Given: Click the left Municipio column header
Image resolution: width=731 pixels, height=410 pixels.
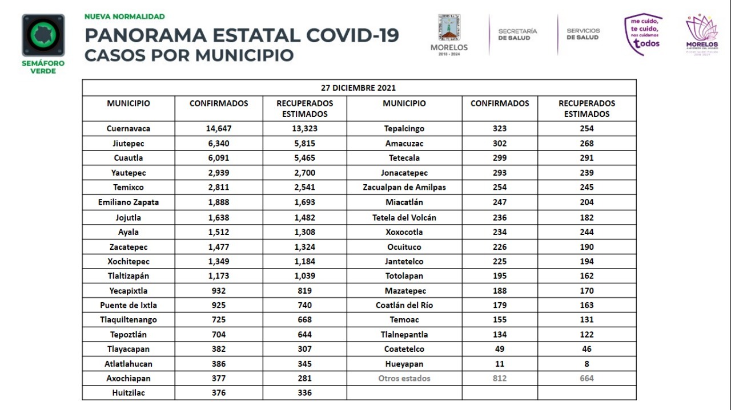Looking at the screenshot, I should pos(128,104).
